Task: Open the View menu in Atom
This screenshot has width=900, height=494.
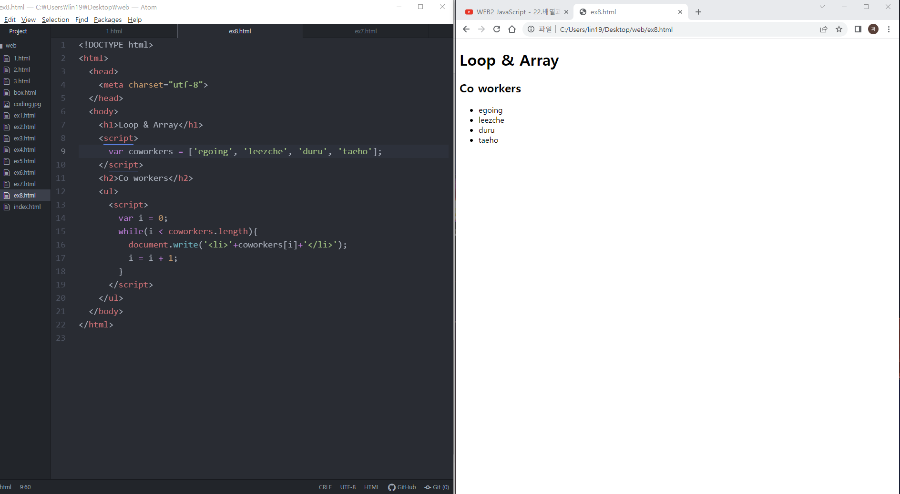Action: [29, 20]
